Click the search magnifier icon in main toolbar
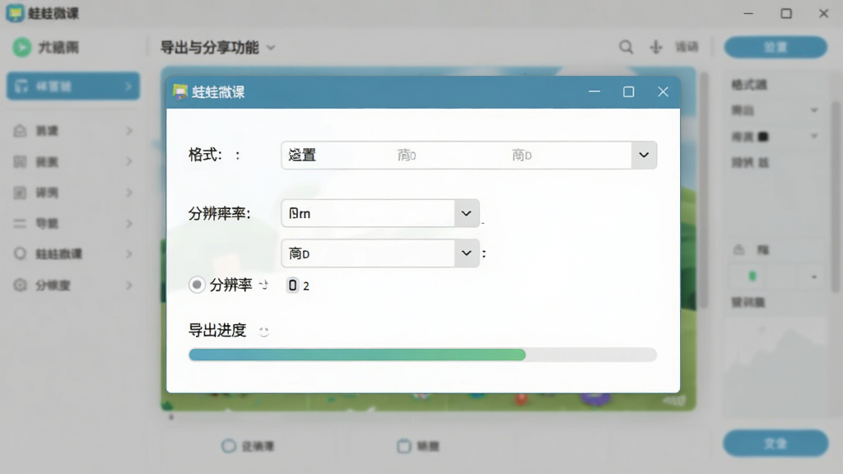The image size is (843, 474). click(x=626, y=47)
